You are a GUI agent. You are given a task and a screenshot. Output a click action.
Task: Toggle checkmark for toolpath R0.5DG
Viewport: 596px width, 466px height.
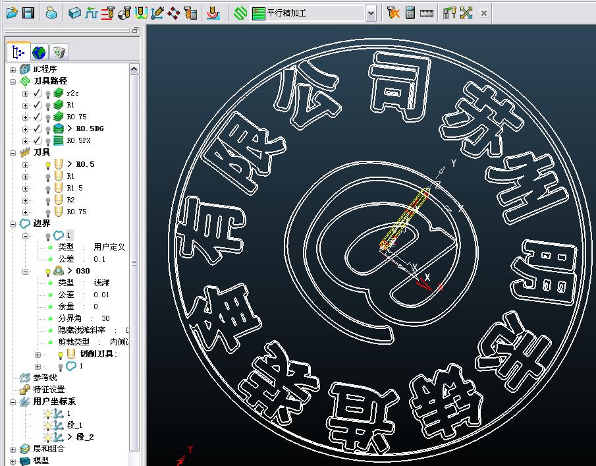pyautogui.click(x=38, y=129)
